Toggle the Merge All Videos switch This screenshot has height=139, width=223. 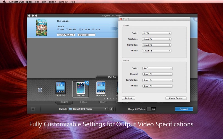coord(151,109)
